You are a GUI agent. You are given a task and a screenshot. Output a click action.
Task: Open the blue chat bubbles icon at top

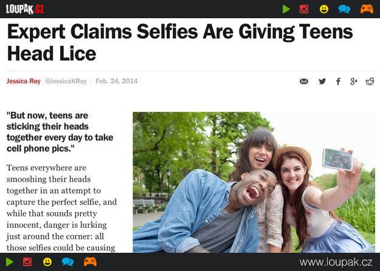click(344, 9)
